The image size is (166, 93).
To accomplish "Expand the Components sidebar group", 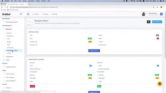I will coord(12,57).
